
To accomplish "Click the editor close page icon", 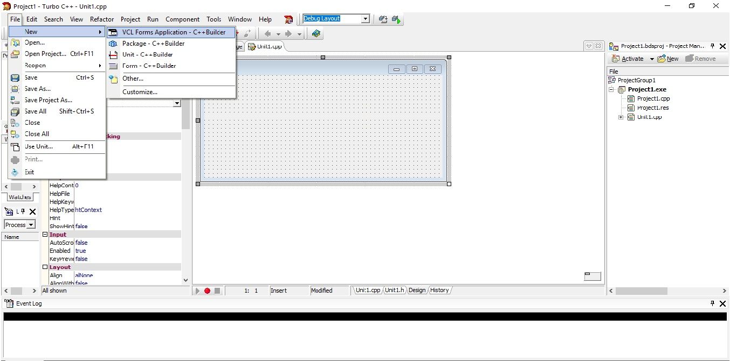I will (597, 46).
